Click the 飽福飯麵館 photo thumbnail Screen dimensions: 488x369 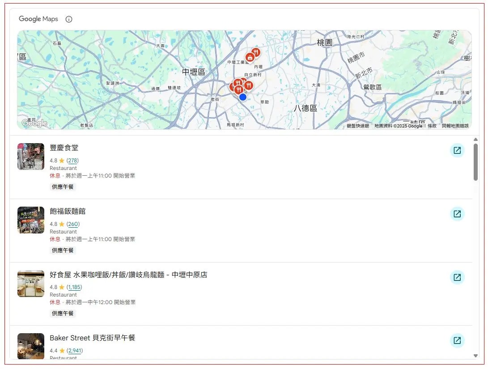coord(31,220)
